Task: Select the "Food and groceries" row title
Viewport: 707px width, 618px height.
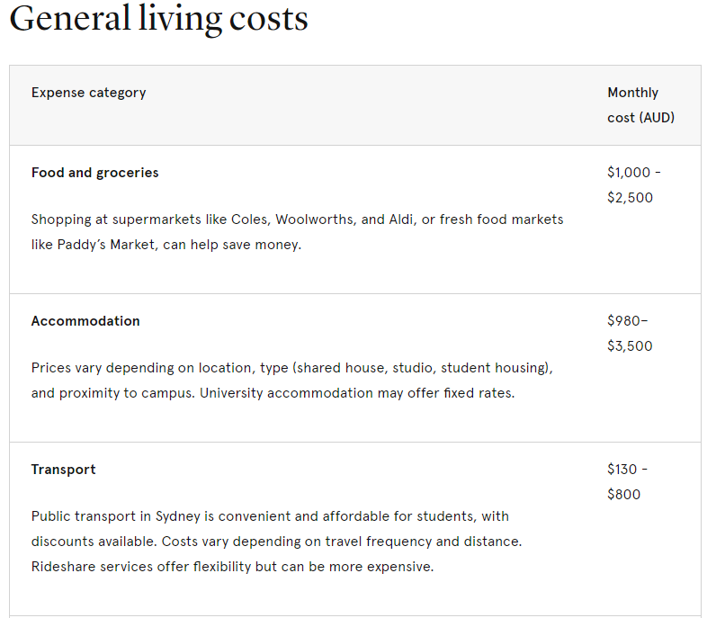Action: pos(94,173)
